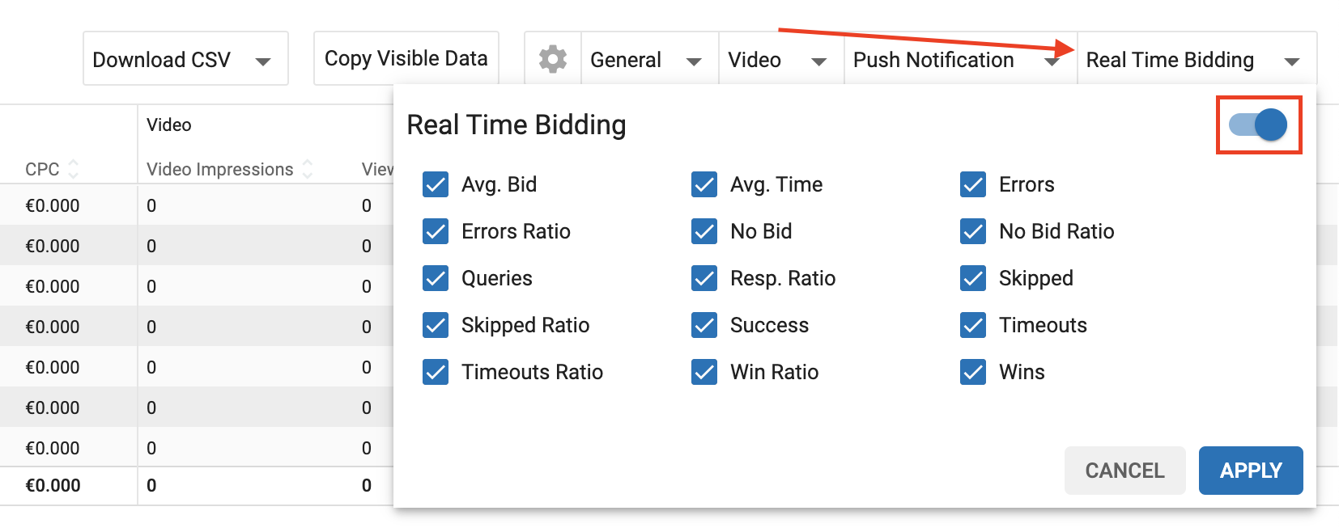
Task: Uncheck the Skipped Ratio checkbox
Action: [x=436, y=325]
